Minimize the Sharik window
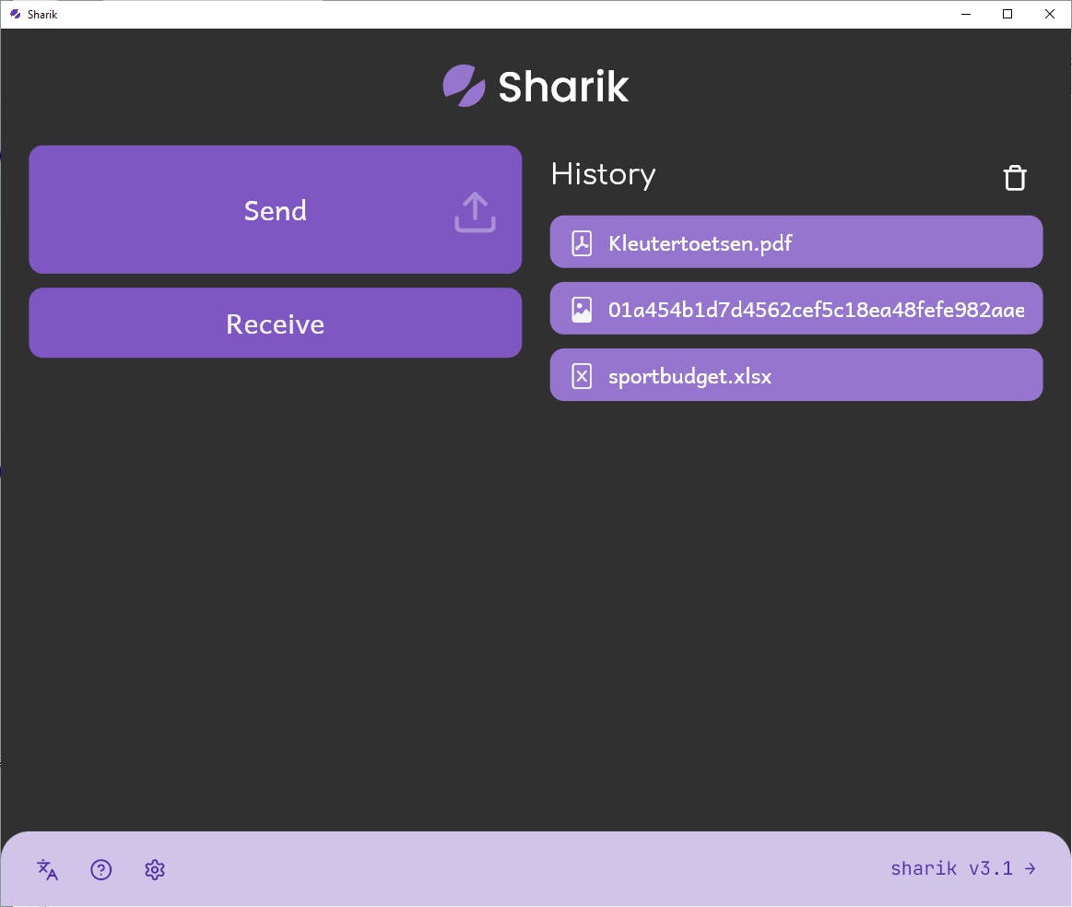 coord(965,14)
